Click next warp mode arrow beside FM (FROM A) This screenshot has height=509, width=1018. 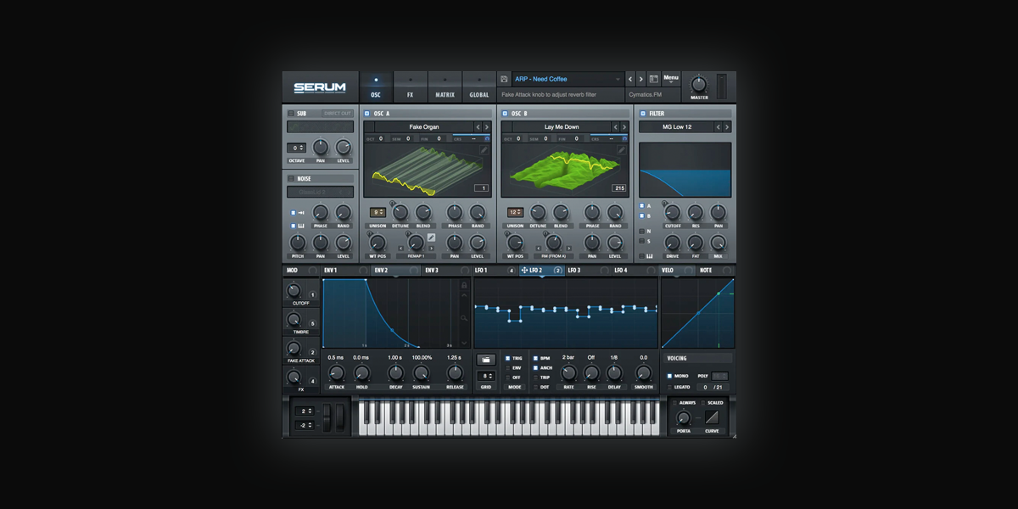tap(570, 249)
